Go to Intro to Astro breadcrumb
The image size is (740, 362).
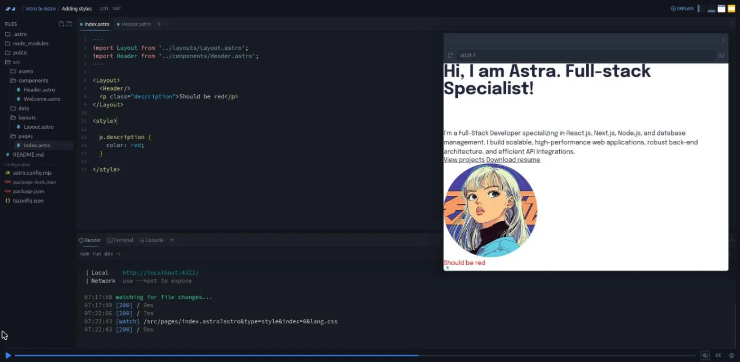(x=41, y=8)
